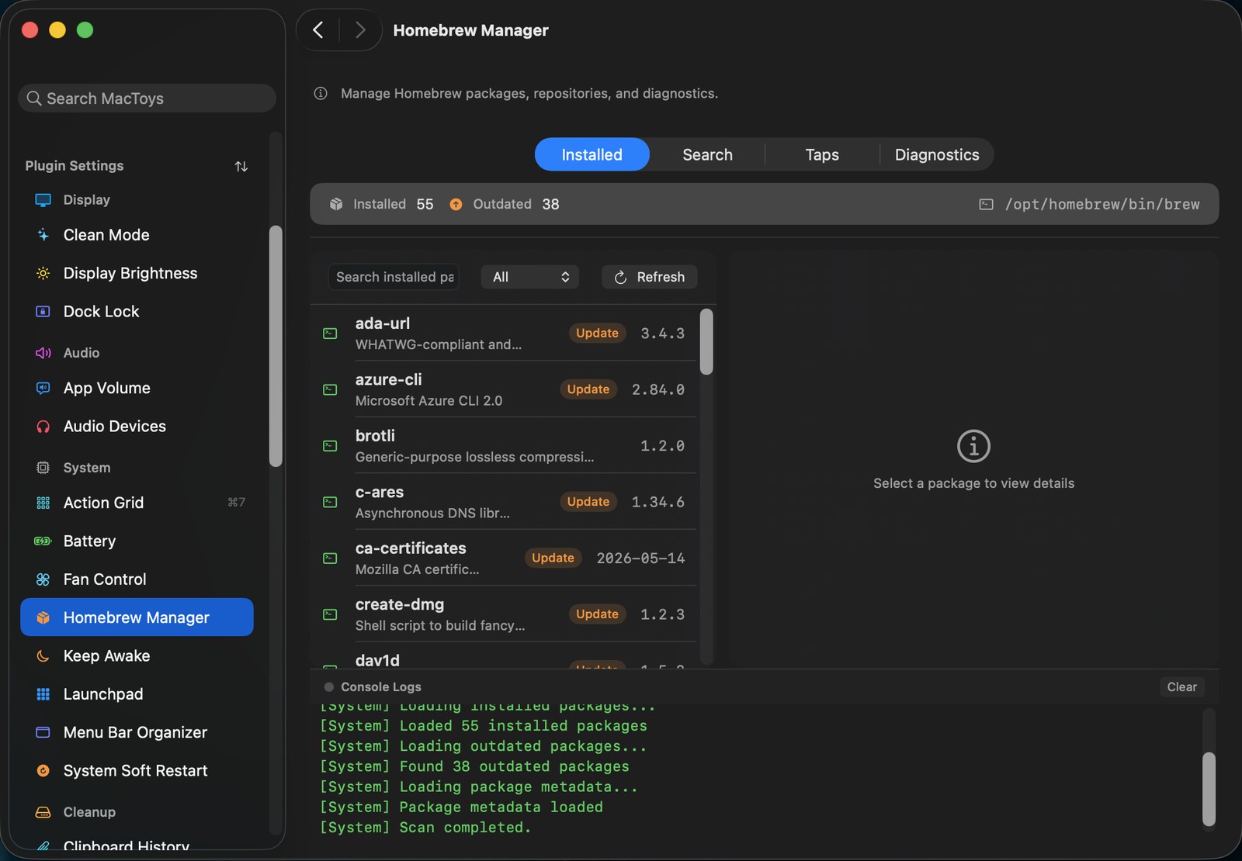Go forward with the right chevron
The image size is (1242, 861).
point(360,30)
